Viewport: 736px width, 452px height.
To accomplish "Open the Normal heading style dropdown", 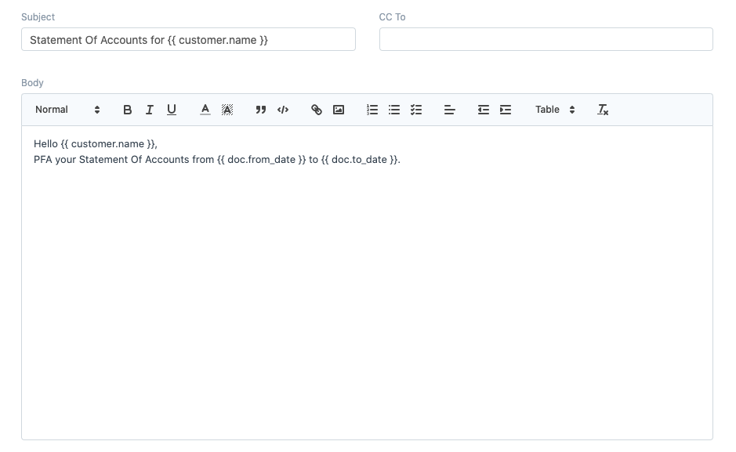I will [67, 110].
